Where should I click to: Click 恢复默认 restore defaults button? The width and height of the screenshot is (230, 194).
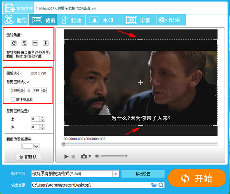coord(28,157)
